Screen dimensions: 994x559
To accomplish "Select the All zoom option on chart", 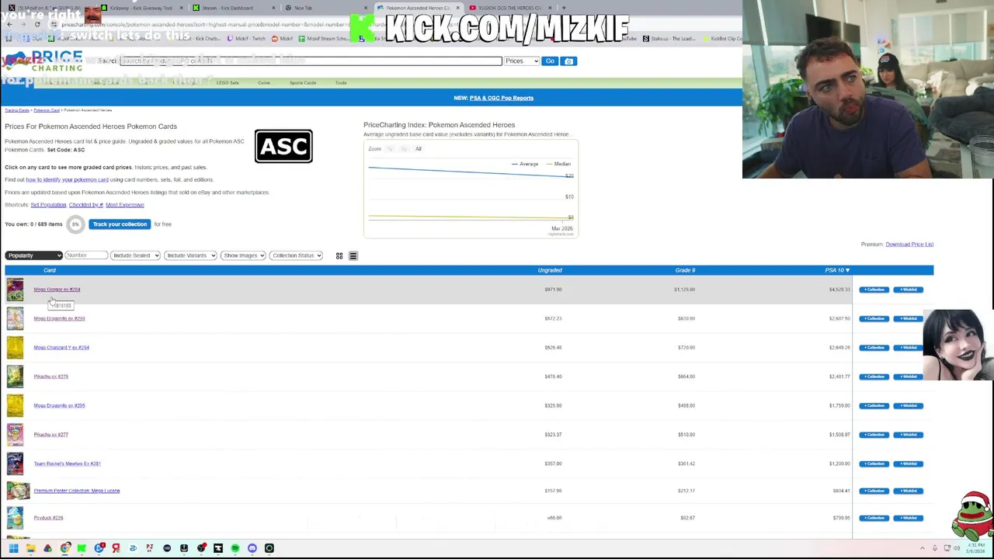I will click(x=418, y=149).
